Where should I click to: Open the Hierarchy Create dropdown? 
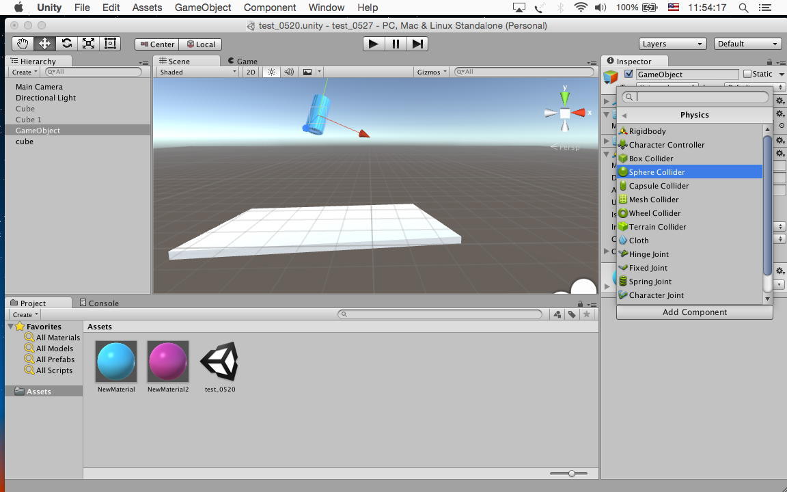pyautogui.click(x=25, y=72)
